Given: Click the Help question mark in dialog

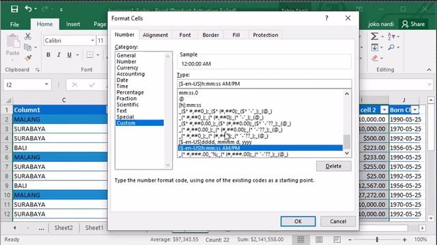Looking at the screenshot, I should click(x=326, y=18).
